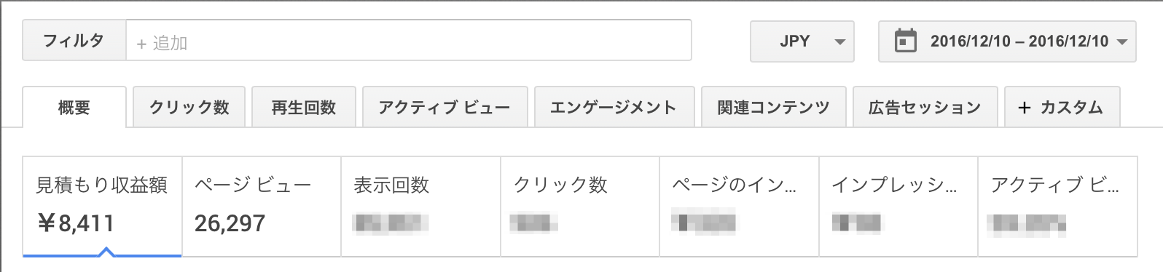This screenshot has width=1163, height=272.
Task: Open the 再生回数 tab
Action: pyautogui.click(x=304, y=107)
